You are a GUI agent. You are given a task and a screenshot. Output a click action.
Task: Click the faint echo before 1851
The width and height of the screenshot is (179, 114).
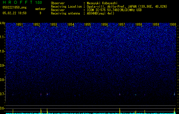coord(13,95)
